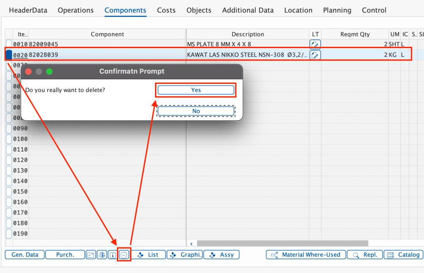Screen dimensions: 424x273
Task: Open Material Where-Used list
Action: tap(305, 255)
